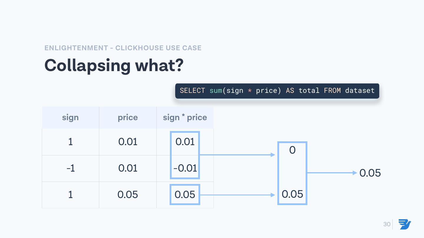This screenshot has height=238, width=424.
Task: Click the slide number 30
Action: [387, 224]
